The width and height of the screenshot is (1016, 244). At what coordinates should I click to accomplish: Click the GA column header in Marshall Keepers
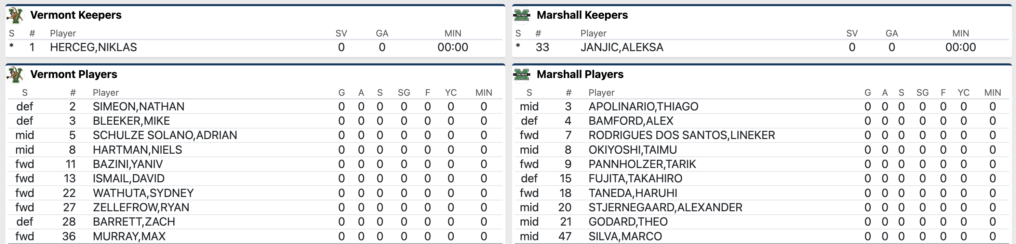click(x=891, y=33)
